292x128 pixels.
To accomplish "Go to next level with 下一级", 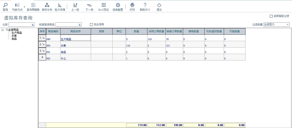I will (x=90, y=5).
